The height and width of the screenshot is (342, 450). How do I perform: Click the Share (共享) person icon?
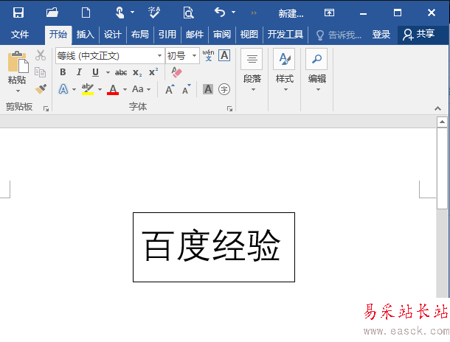pyautogui.click(x=407, y=35)
